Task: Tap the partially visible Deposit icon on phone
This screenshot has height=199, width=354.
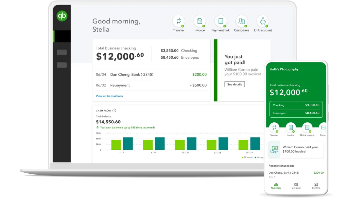Action: tap(323, 128)
